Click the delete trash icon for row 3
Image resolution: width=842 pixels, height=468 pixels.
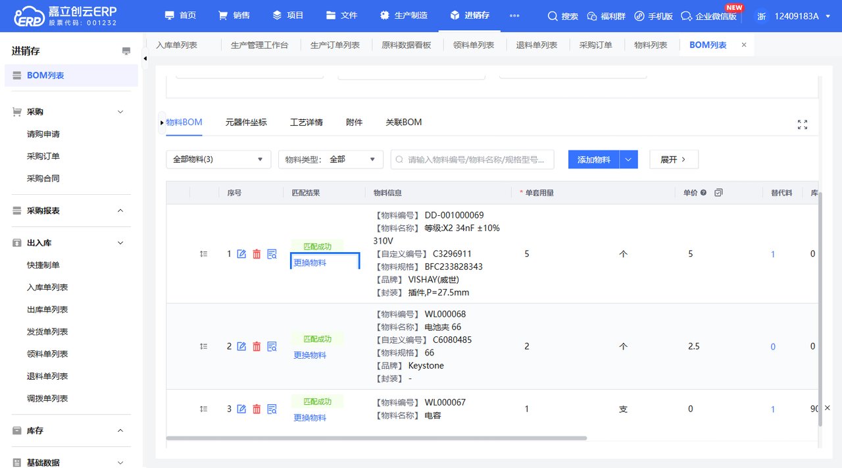click(x=257, y=409)
